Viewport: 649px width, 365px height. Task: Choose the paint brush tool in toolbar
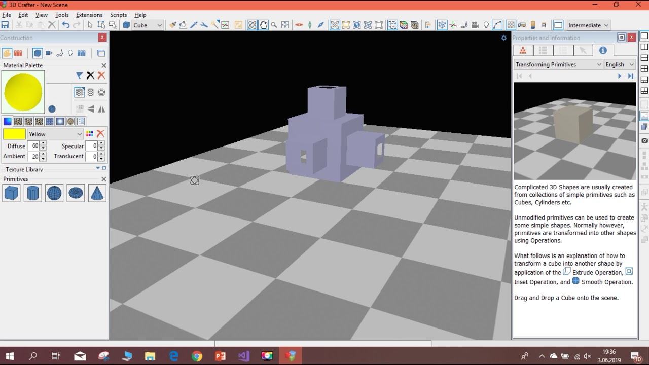pyautogui.click(x=172, y=25)
